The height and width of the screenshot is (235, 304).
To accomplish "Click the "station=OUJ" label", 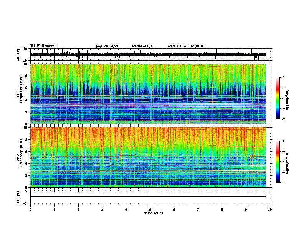I will pyautogui.click(x=142, y=46).
